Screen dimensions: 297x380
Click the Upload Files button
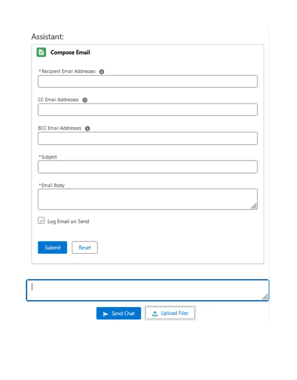click(170, 313)
